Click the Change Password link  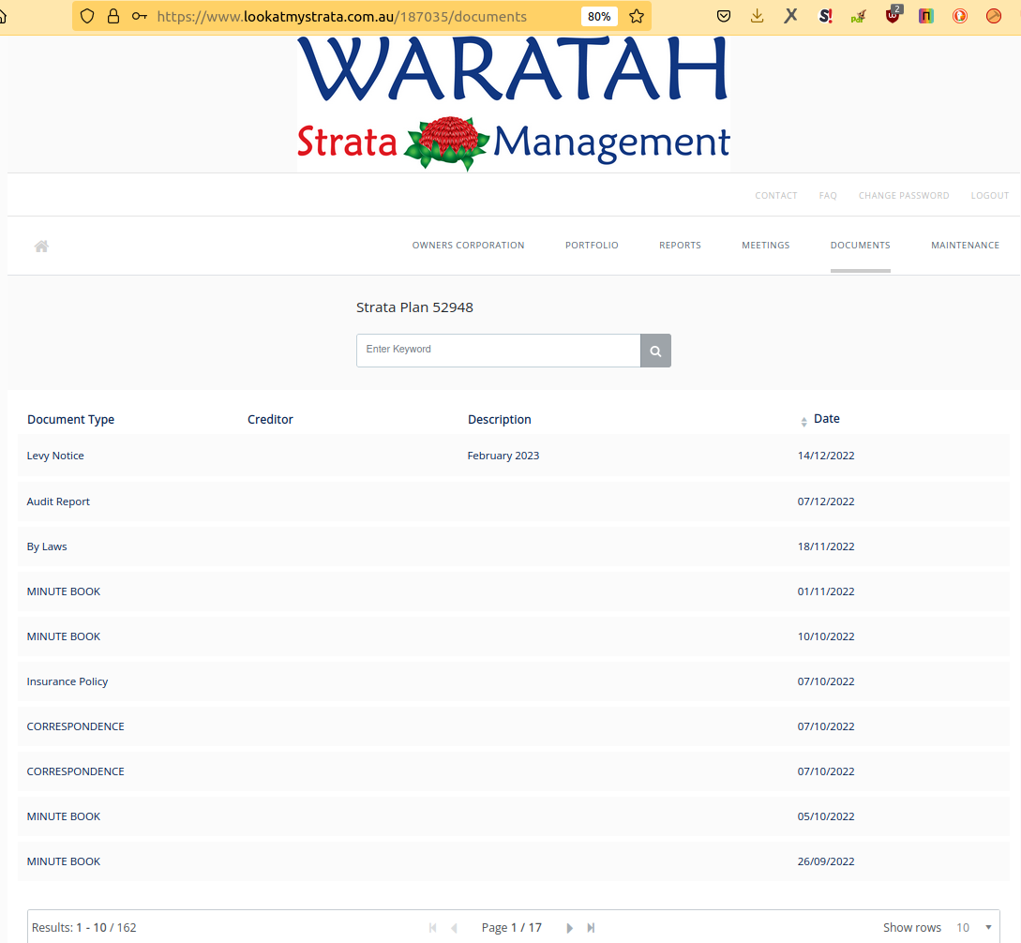(x=903, y=196)
